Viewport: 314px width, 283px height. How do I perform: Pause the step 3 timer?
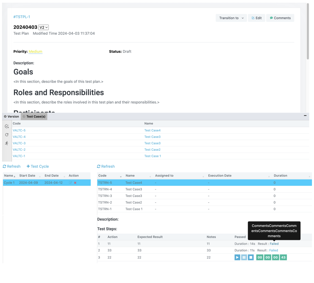[244, 257]
